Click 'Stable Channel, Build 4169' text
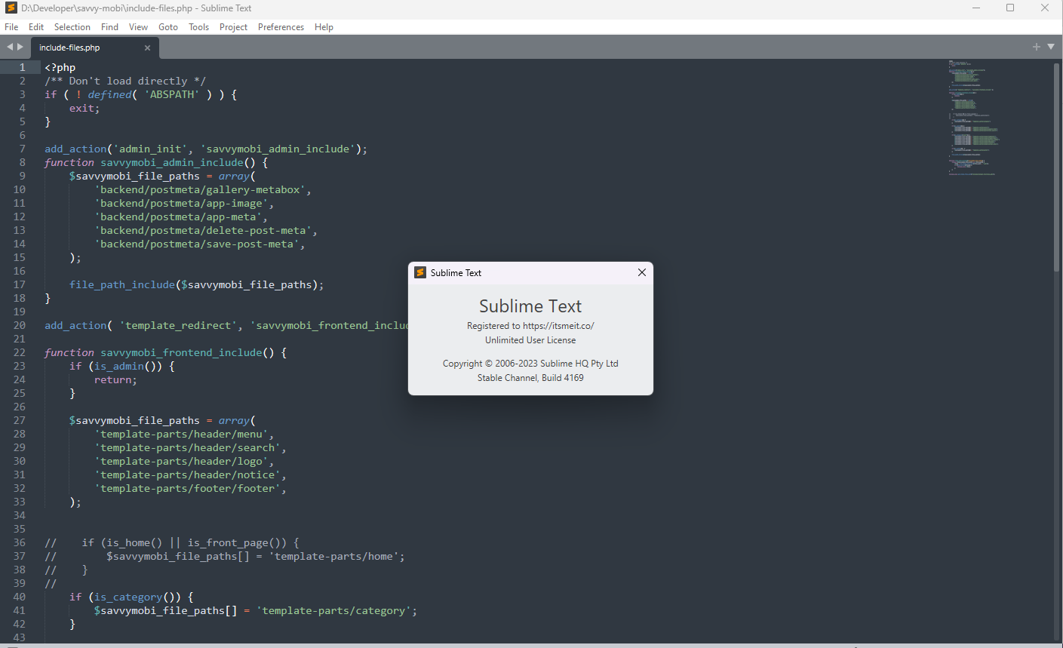The height and width of the screenshot is (648, 1063). [x=530, y=378]
